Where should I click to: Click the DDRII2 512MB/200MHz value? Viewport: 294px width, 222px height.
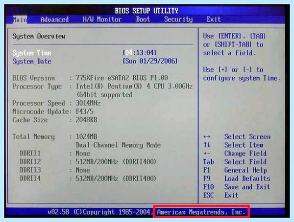116,162
